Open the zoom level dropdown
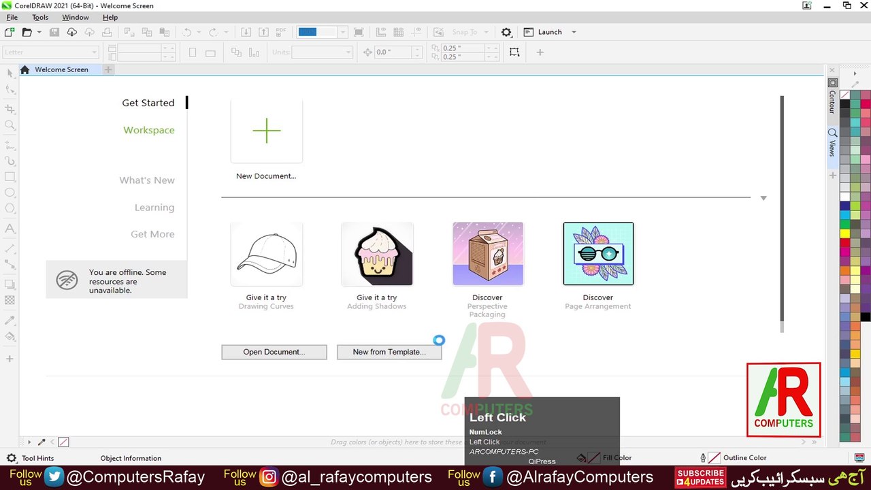Image resolution: width=871 pixels, height=490 pixels. [x=342, y=32]
